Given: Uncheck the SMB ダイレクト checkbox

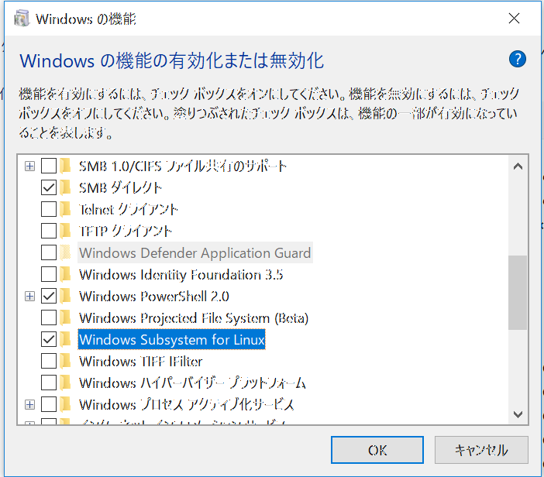Looking at the screenshot, I should coord(49,187).
